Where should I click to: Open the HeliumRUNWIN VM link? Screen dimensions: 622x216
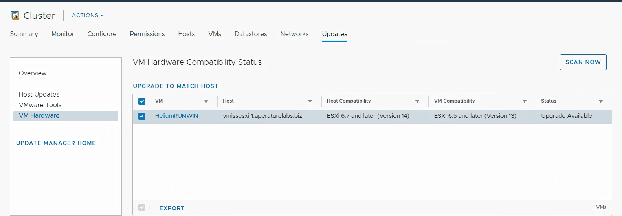[x=176, y=116]
